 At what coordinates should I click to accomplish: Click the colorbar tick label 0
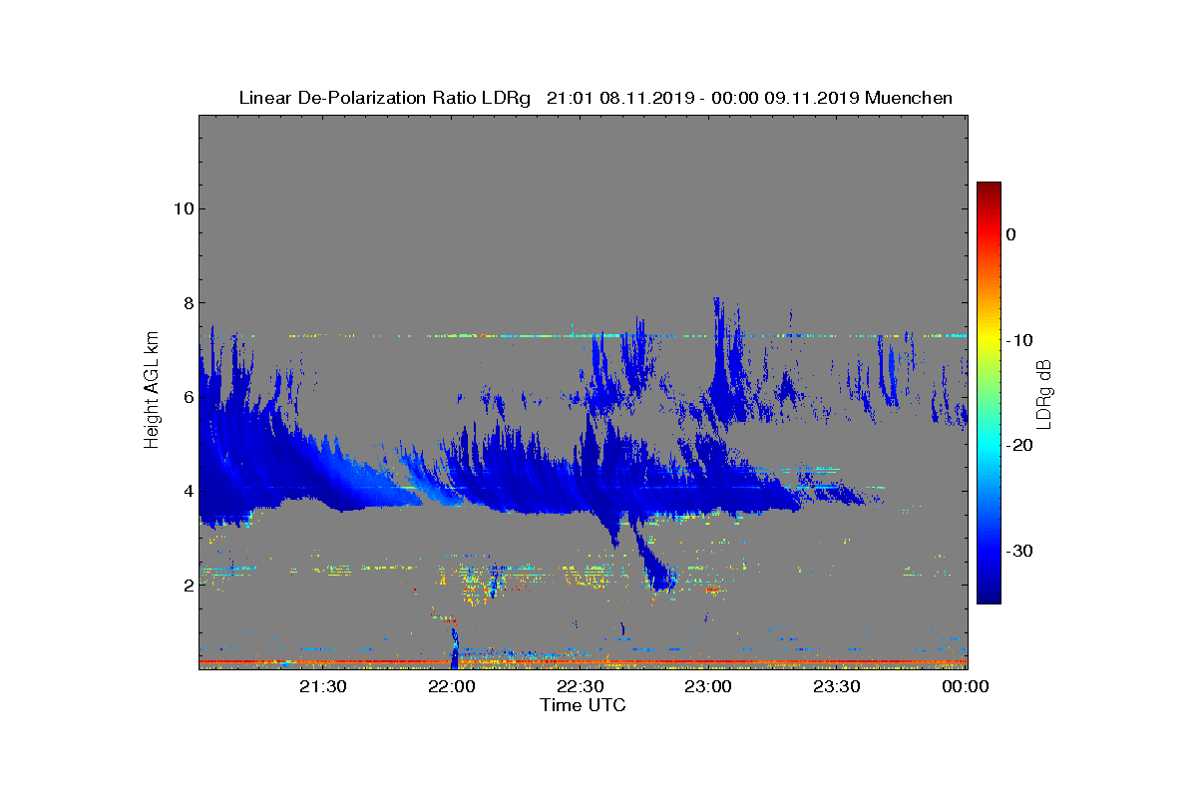click(1011, 234)
